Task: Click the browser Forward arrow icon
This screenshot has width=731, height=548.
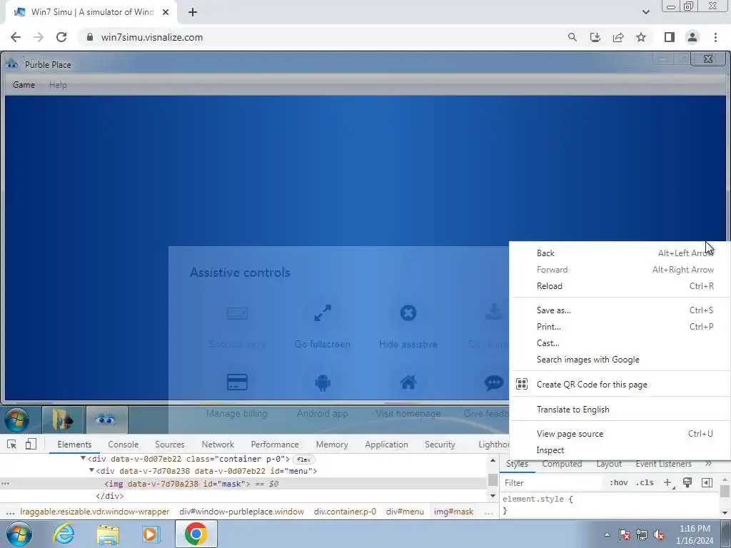Action: [x=39, y=37]
